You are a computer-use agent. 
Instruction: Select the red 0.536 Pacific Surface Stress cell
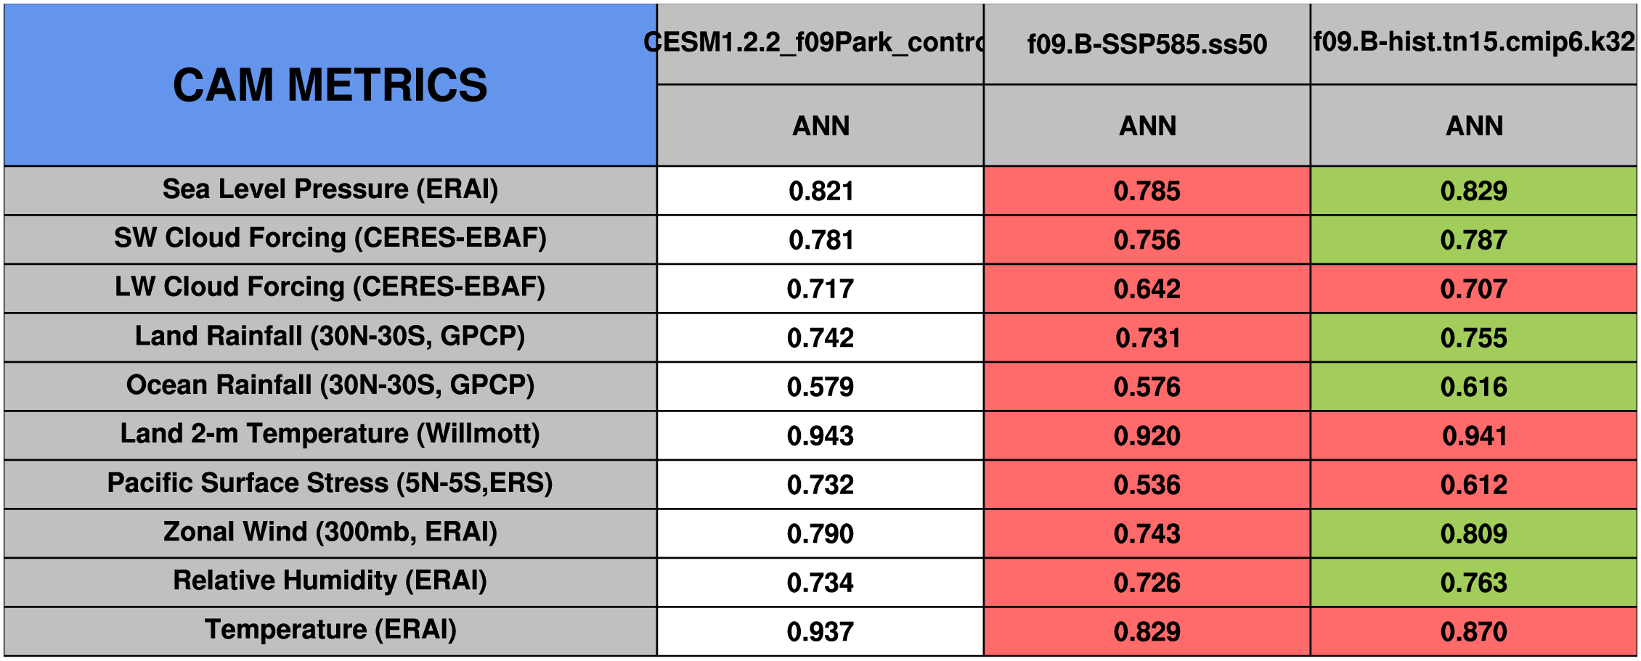tap(1147, 485)
